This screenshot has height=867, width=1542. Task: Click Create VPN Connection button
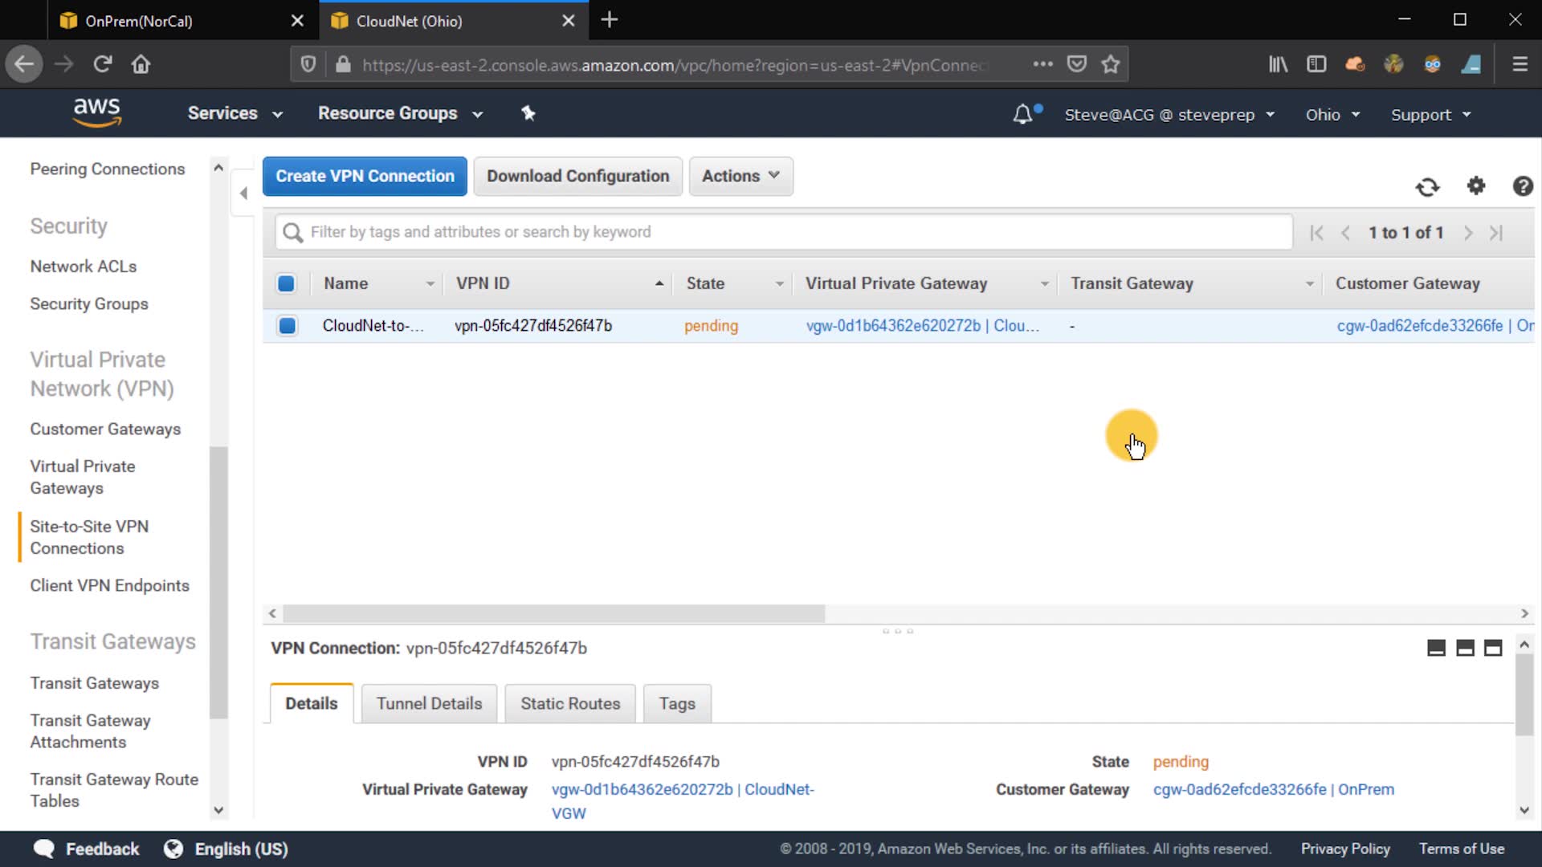(x=365, y=176)
